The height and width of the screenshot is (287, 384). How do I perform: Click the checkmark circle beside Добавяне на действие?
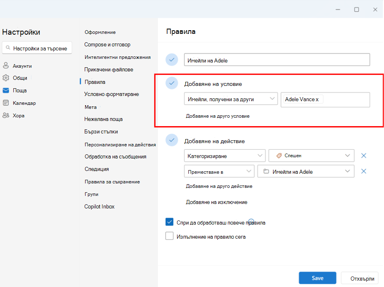[x=172, y=140]
